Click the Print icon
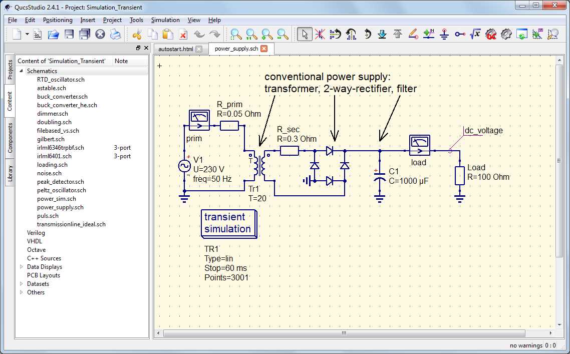The width and height of the screenshot is (570, 354). (x=116, y=35)
